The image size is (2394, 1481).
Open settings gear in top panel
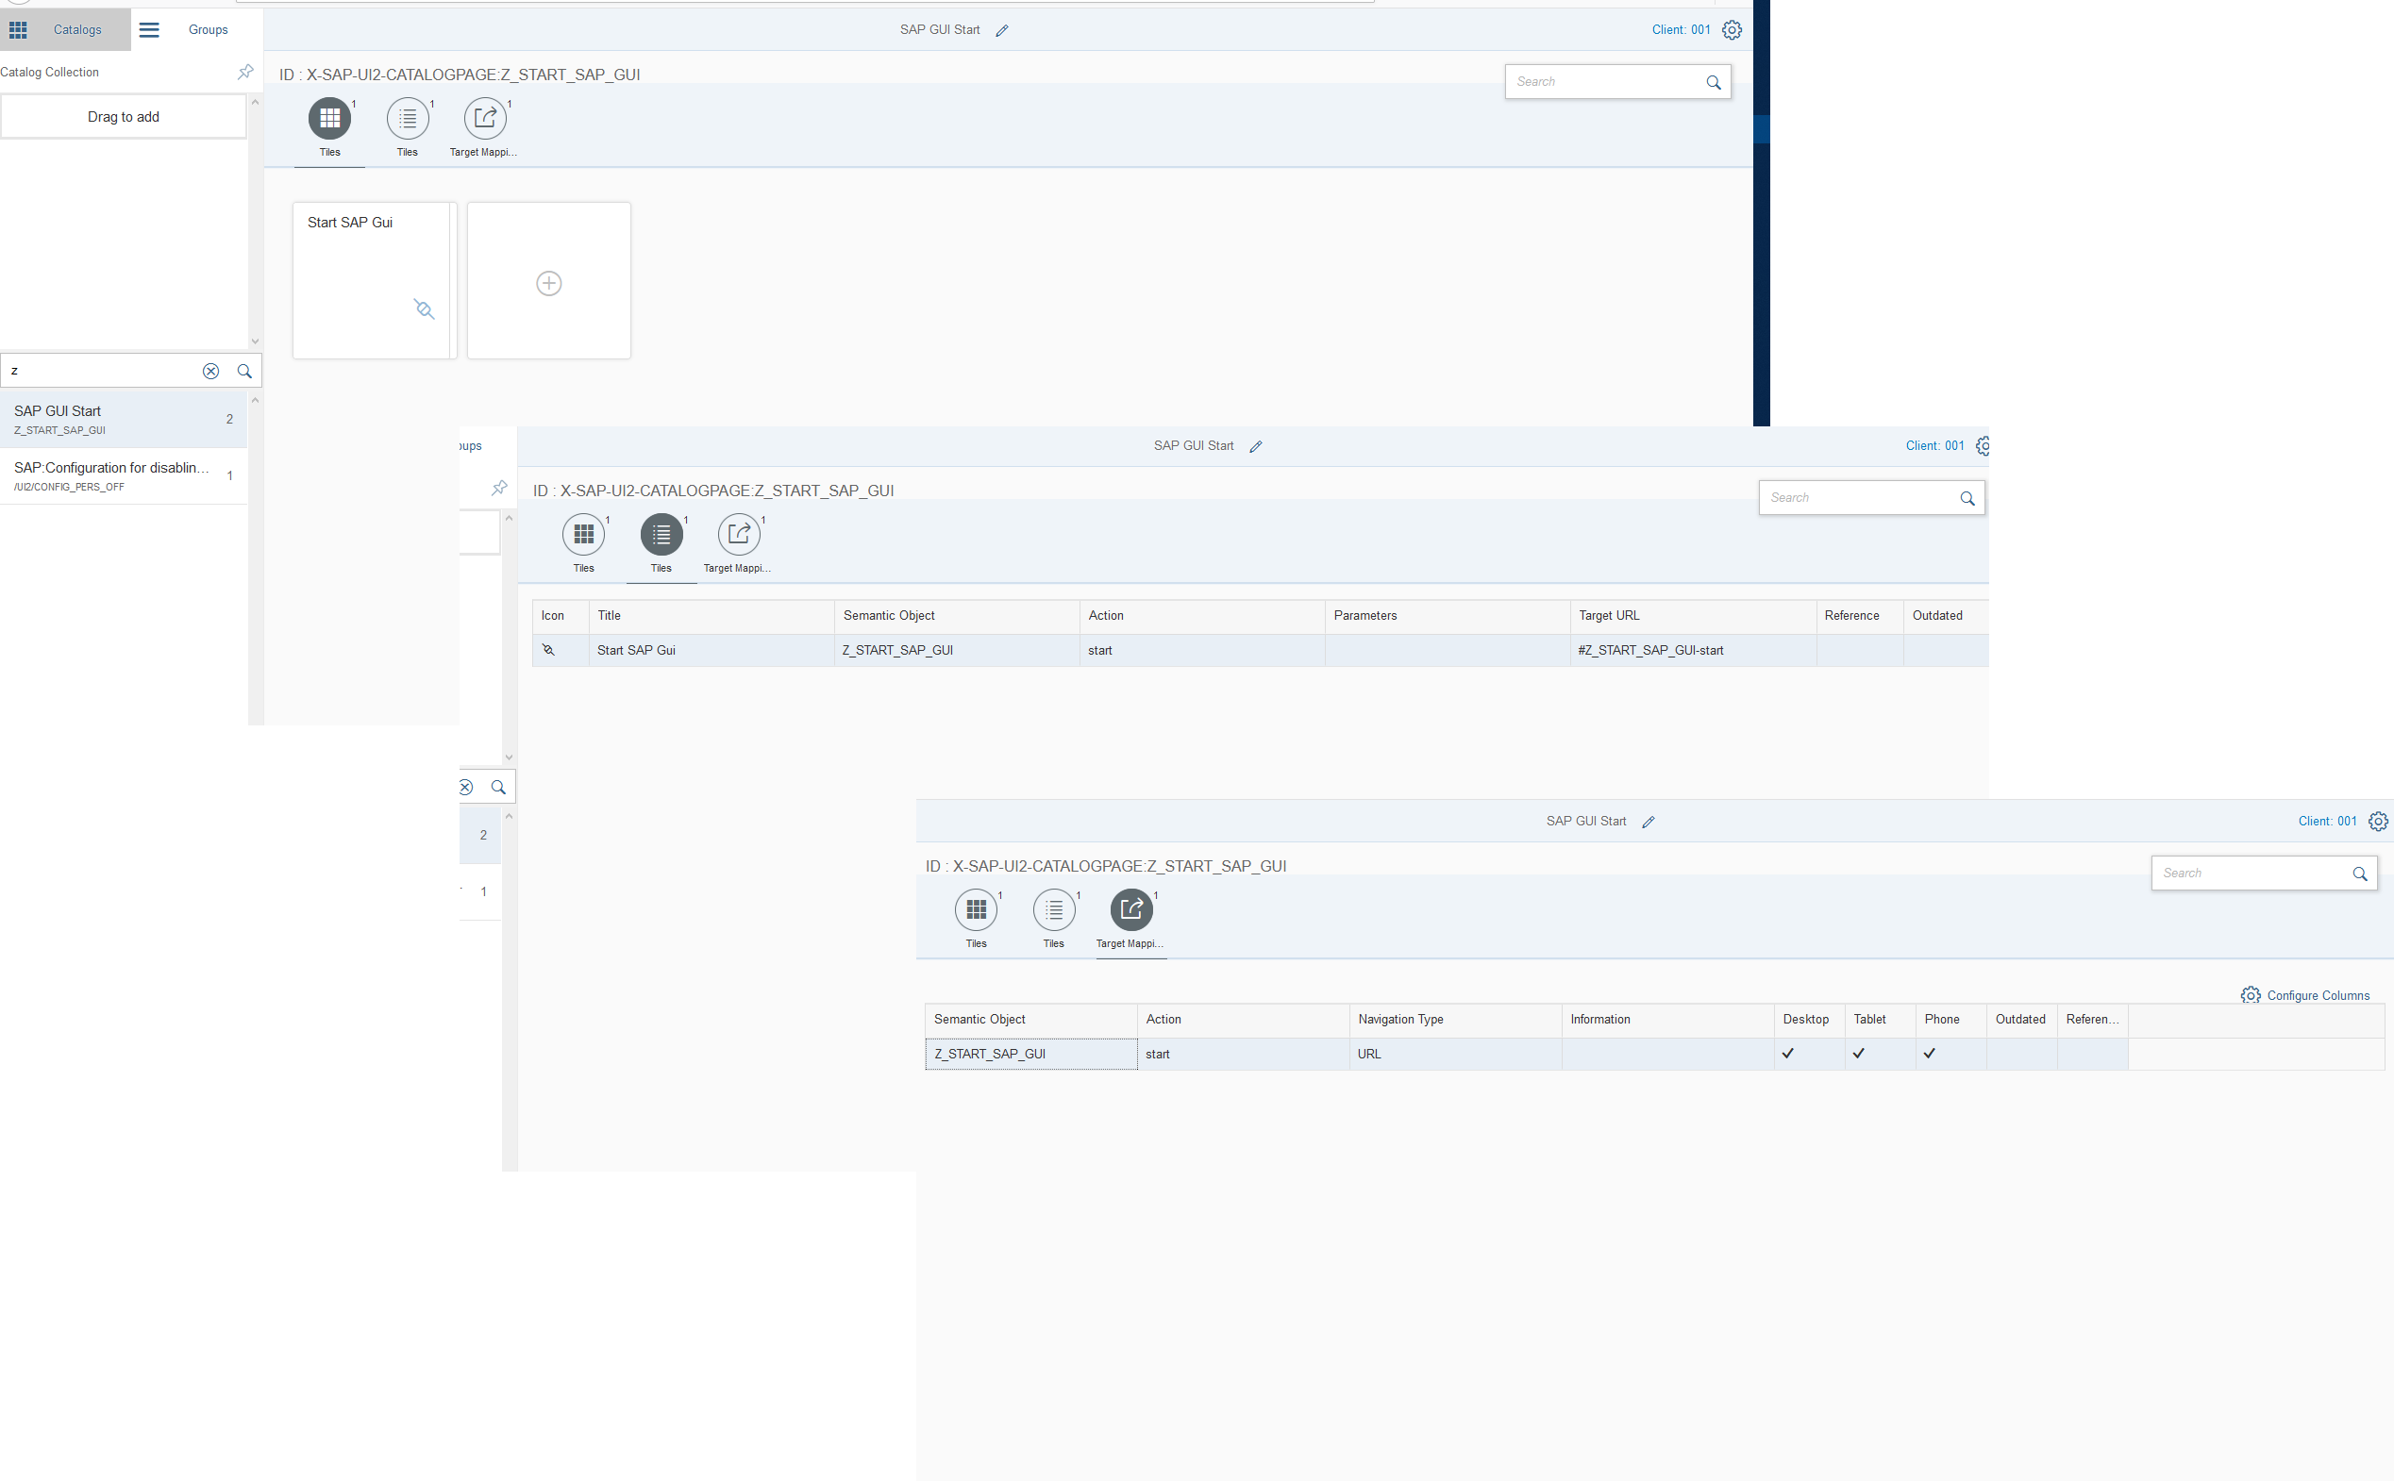click(1732, 30)
